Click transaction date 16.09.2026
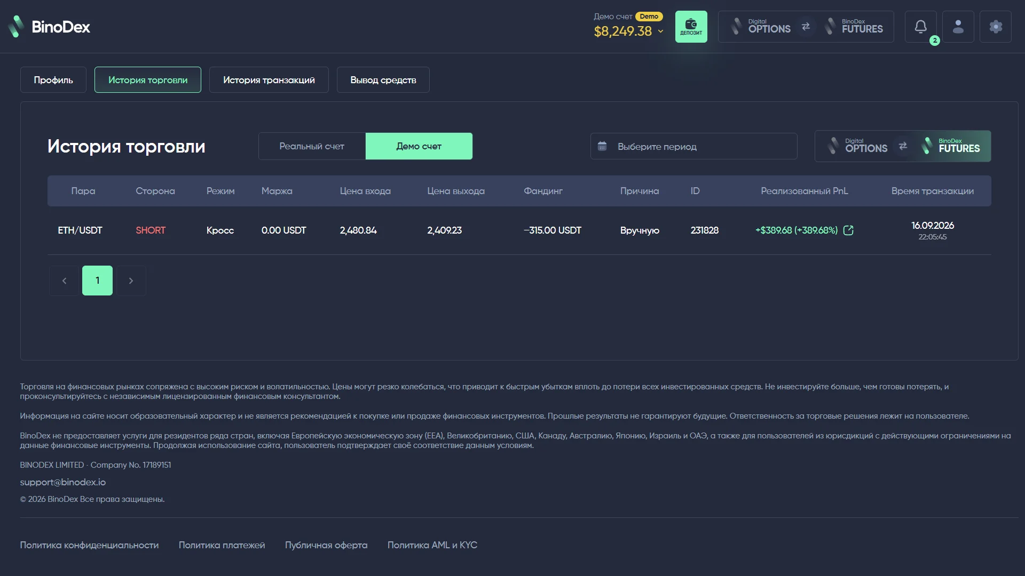 coord(932,226)
